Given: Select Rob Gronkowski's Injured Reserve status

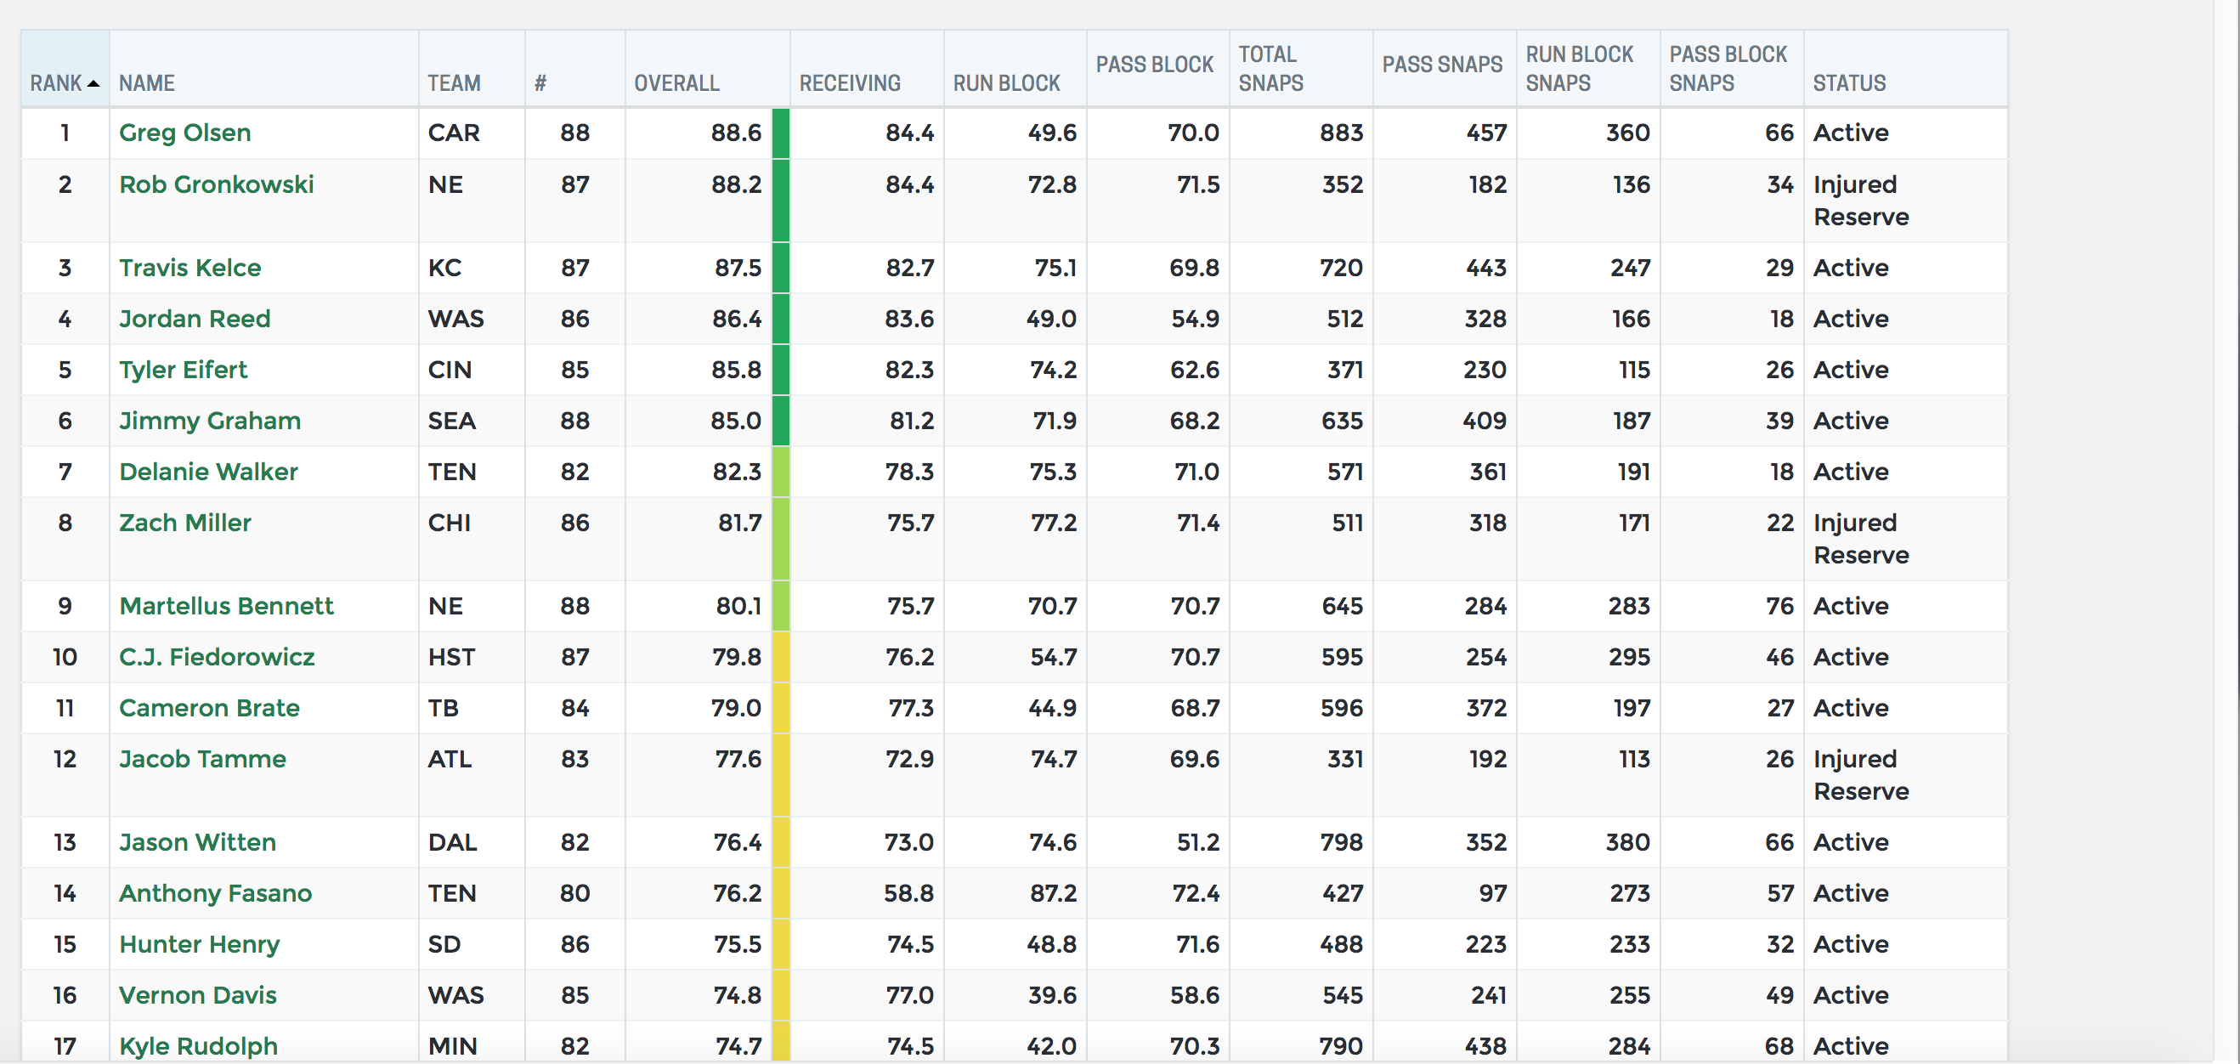Looking at the screenshot, I should (1861, 201).
